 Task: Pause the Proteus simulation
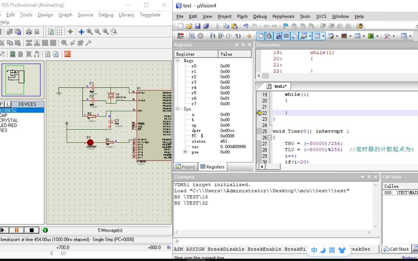[17, 230]
